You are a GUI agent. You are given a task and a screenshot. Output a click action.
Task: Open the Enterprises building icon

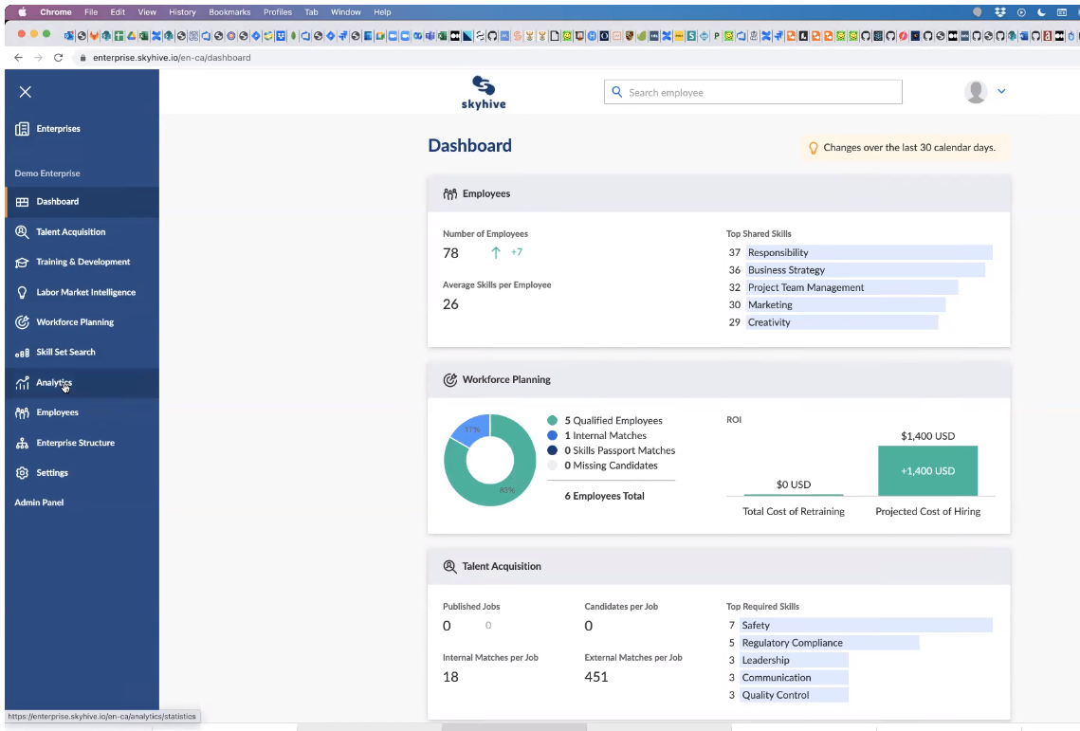pyautogui.click(x=22, y=129)
